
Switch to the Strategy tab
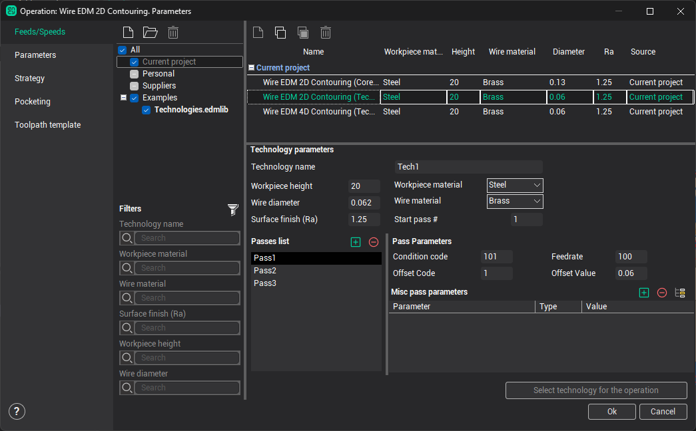click(30, 78)
